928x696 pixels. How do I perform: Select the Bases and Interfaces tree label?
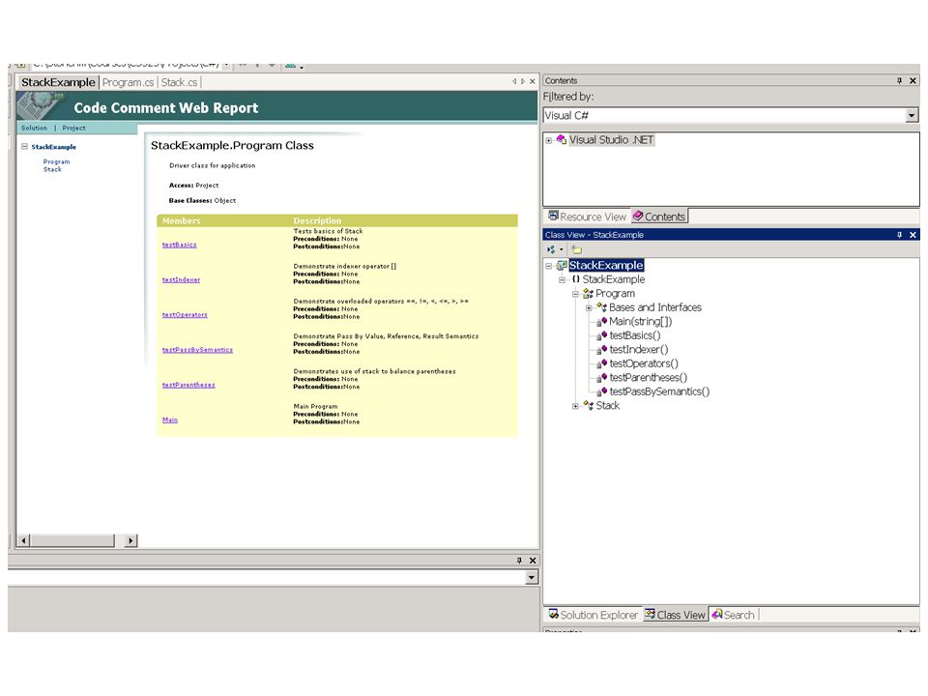tap(655, 307)
